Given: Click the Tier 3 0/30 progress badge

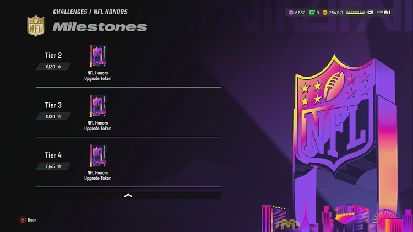Looking at the screenshot, I should [53, 116].
